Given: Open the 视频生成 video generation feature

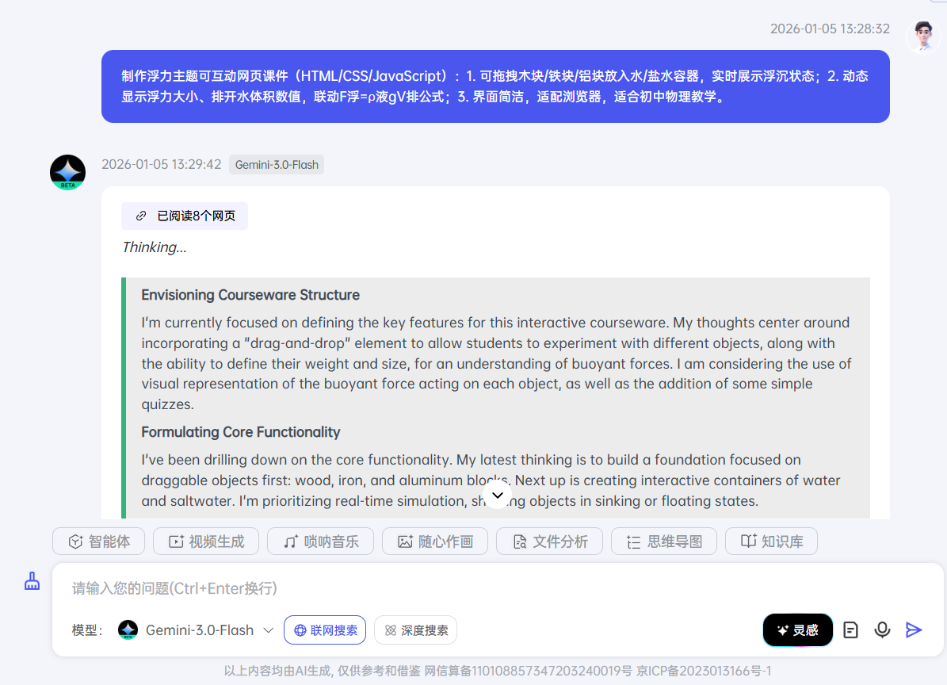Looking at the screenshot, I should 205,541.
